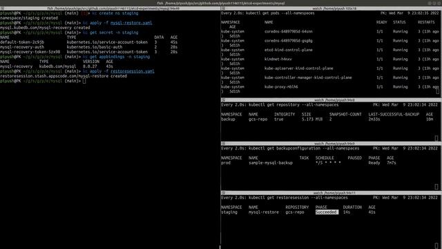Screen dimensions: 442x249
Task: Click the 8.0.27 version value
Action: 90,66
